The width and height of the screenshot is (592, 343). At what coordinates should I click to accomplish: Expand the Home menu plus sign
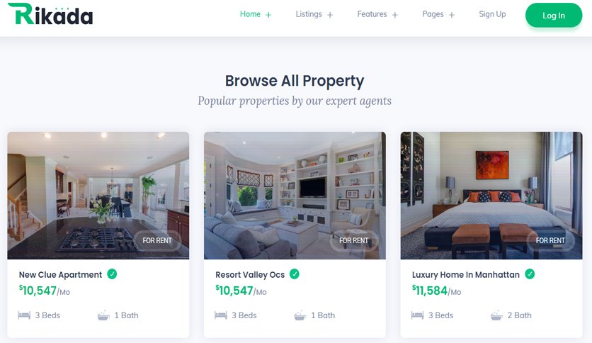coord(268,15)
